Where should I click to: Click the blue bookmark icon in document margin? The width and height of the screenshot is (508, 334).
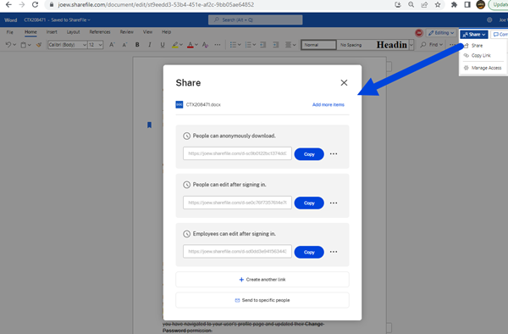pyautogui.click(x=149, y=125)
